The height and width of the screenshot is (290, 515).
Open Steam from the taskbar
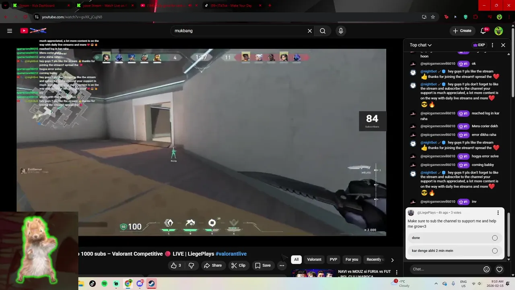click(x=152, y=284)
